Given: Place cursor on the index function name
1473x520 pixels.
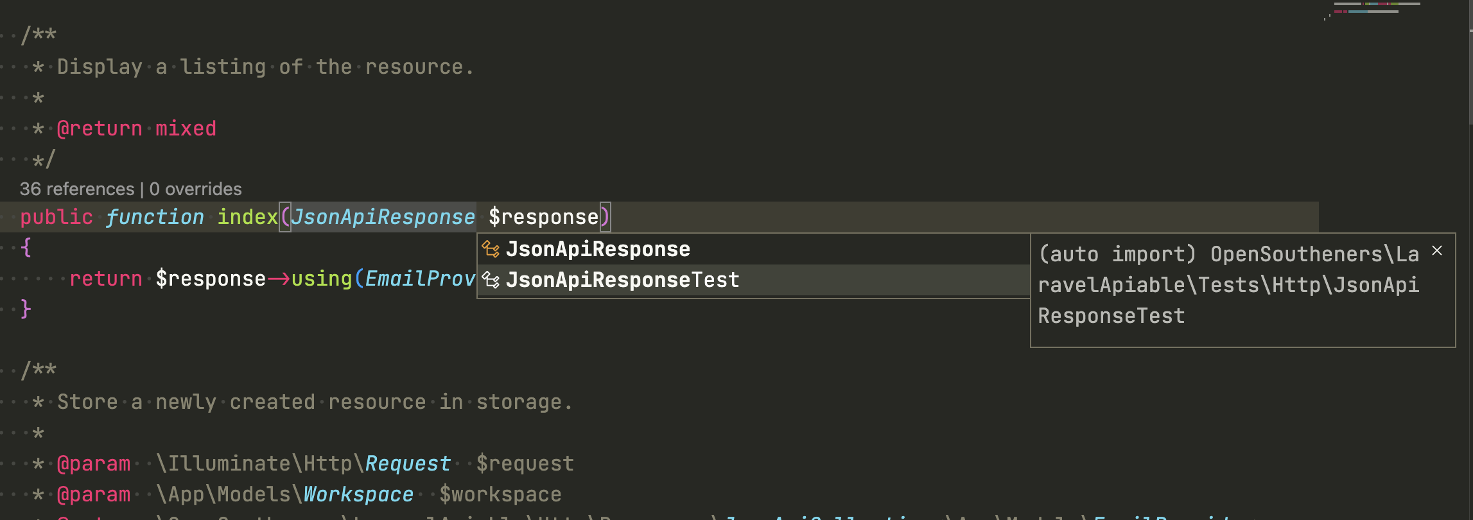Looking at the screenshot, I should (247, 217).
